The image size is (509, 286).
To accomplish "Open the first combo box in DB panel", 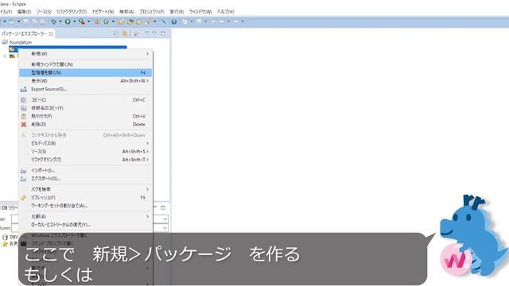I will (x=165, y=219).
